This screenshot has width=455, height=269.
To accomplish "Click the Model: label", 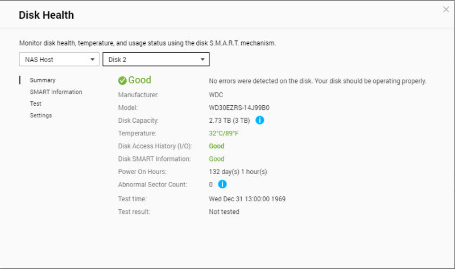I will 127,107.
